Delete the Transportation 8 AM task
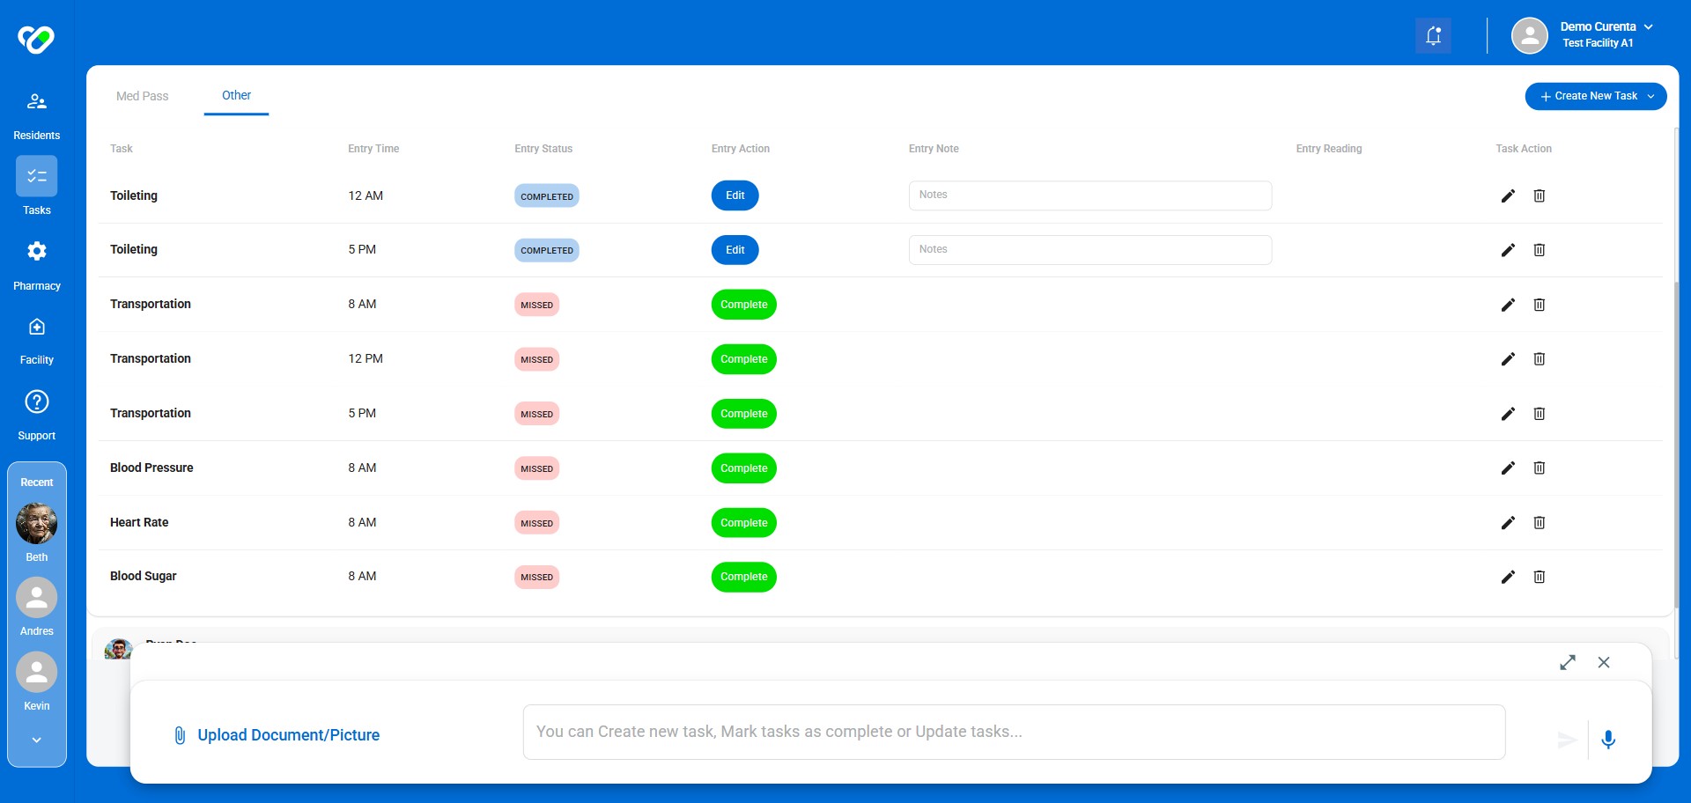 point(1539,305)
